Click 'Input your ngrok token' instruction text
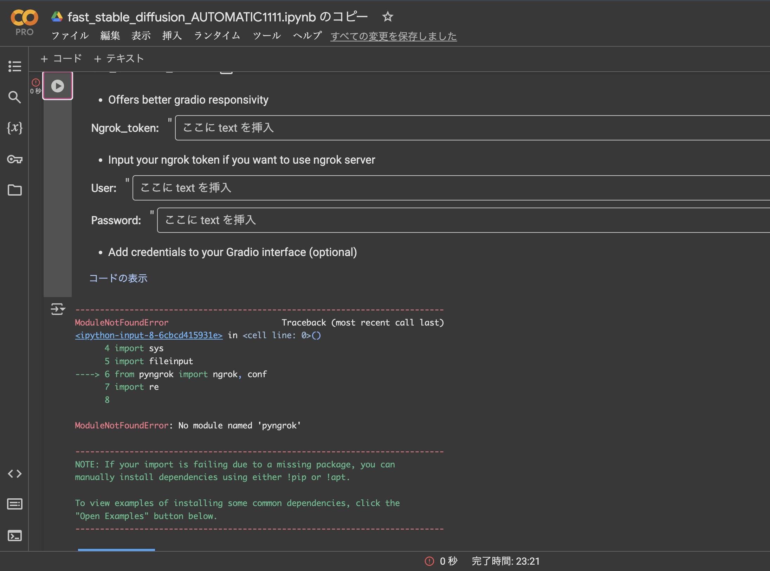 pyautogui.click(x=241, y=160)
